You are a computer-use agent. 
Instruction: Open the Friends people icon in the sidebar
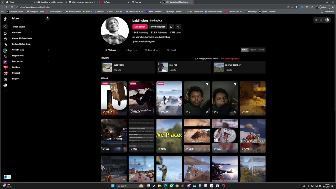(x=5, y=56)
